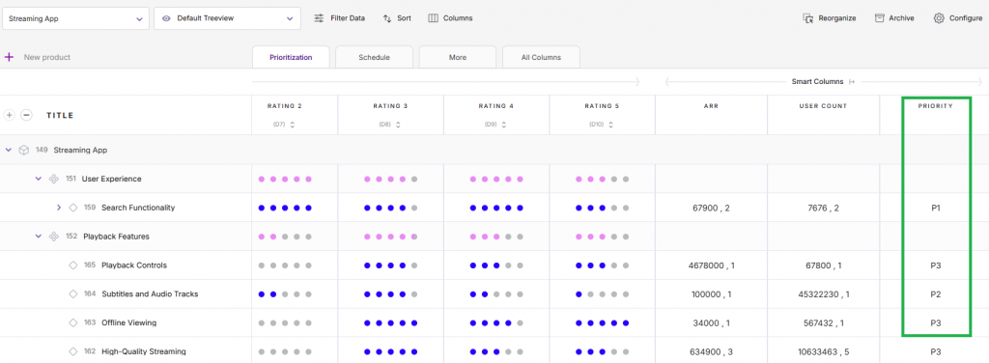The width and height of the screenshot is (989, 363).
Task: Open the Streaming App product dropdown
Action: [x=75, y=19]
